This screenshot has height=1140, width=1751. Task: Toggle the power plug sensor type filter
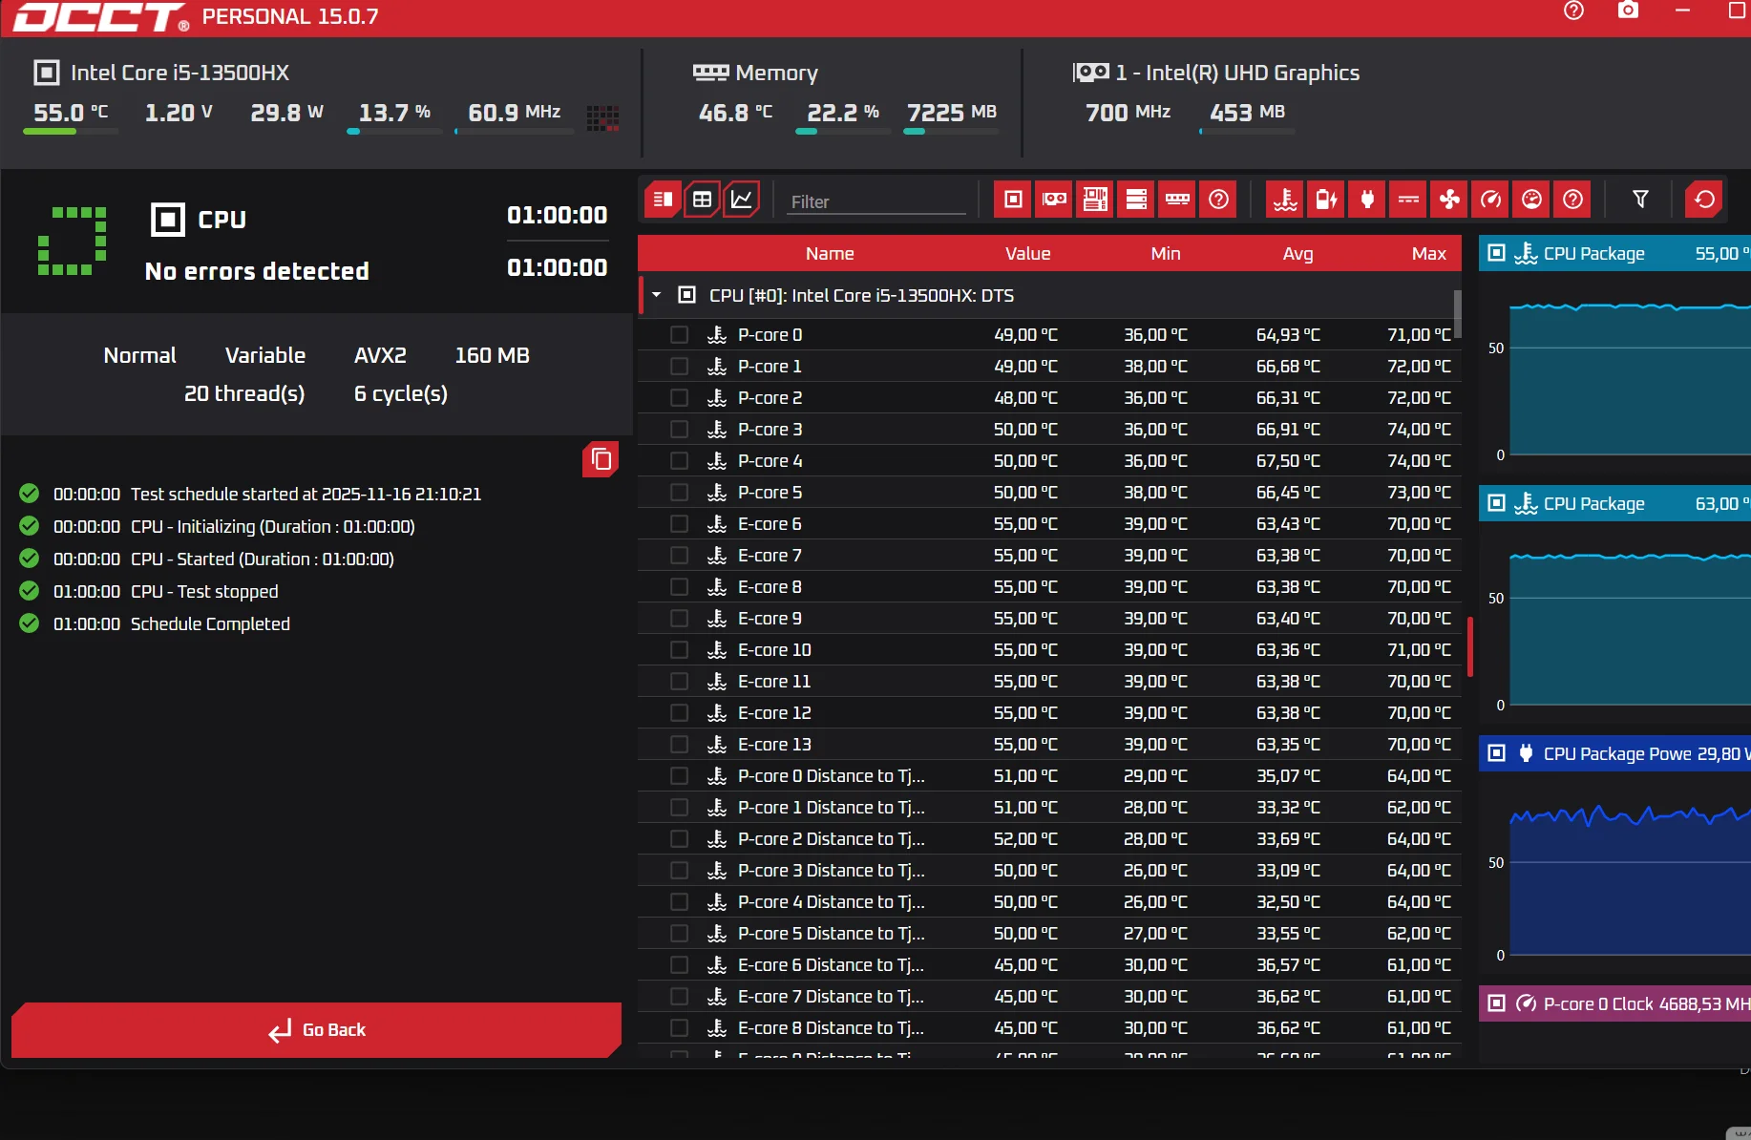[x=1367, y=200]
